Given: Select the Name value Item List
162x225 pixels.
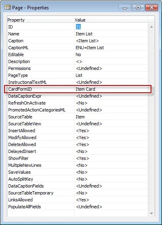Looking at the screenshot, I should 84,34.
